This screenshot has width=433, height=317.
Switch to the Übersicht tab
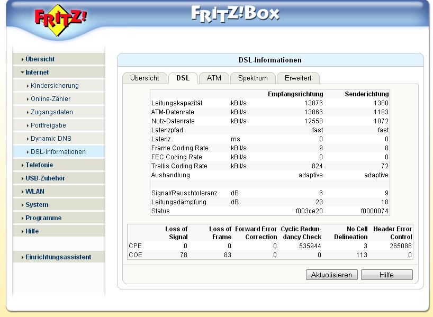(x=145, y=78)
